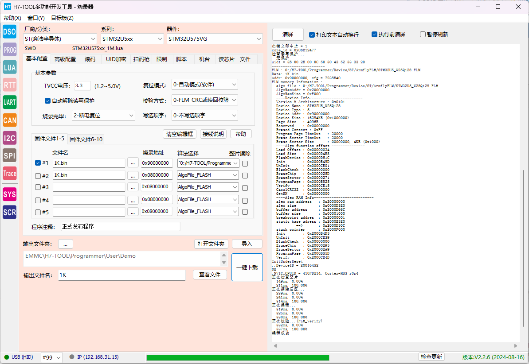
Task: Enable full chip erase for file #1
Action: [245, 163]
